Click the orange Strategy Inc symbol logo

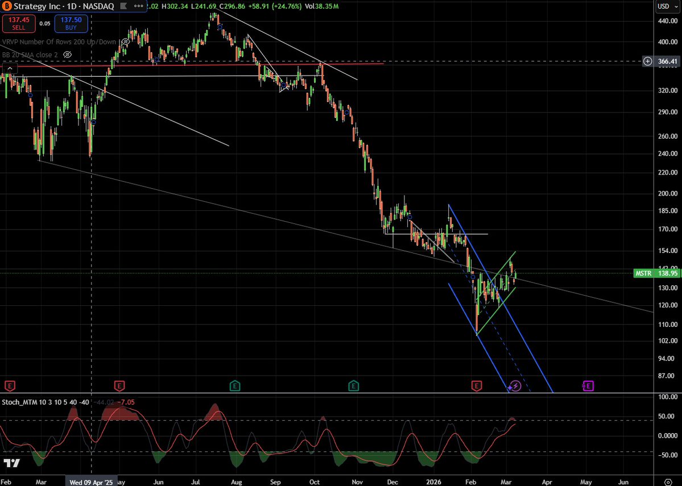6,6
